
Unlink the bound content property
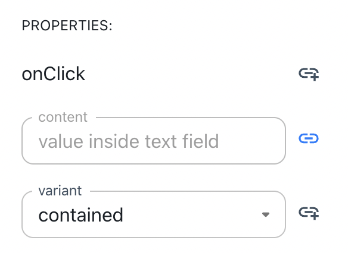pyautogui.click(x=309, y=138)
